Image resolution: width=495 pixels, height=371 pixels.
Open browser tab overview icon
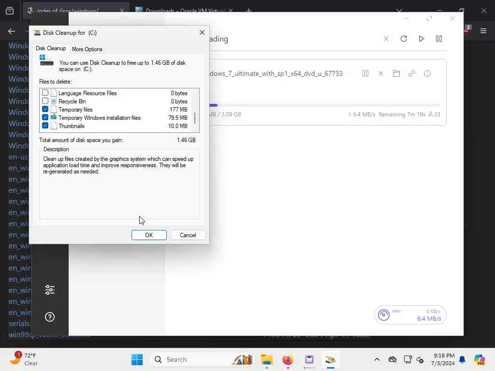[x=10, y=11]
